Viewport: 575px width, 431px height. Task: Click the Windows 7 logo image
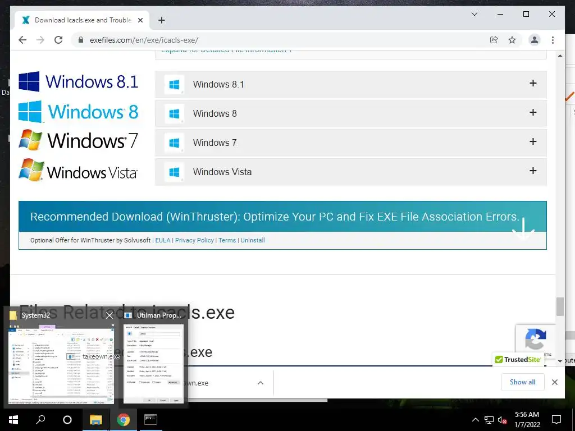tap(79, 140)
